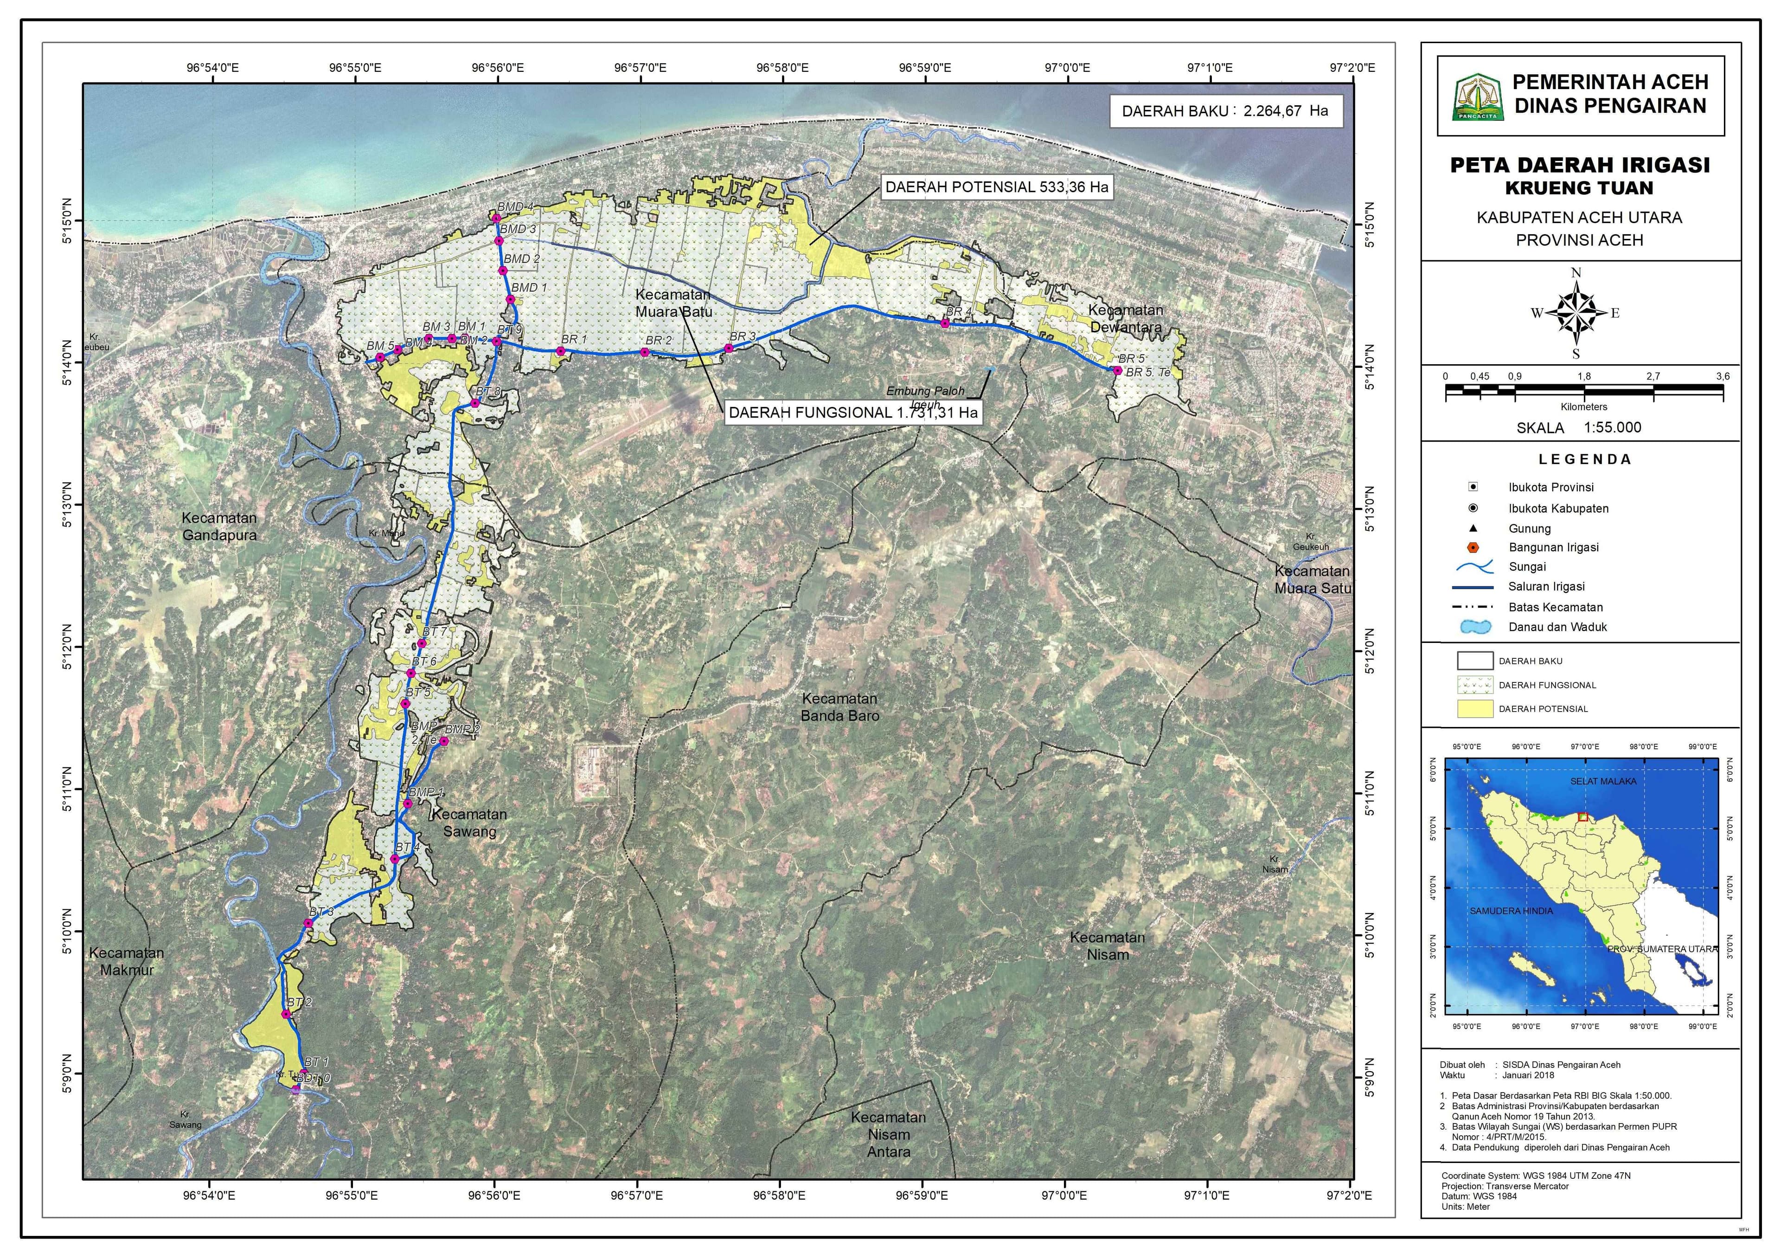Select the BR 4 irrigation structure marker
This screenshot has height=1260, width=1781.
[x=945, y=323]
